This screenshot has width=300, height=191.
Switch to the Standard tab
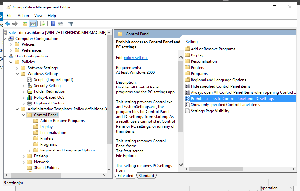146,175
